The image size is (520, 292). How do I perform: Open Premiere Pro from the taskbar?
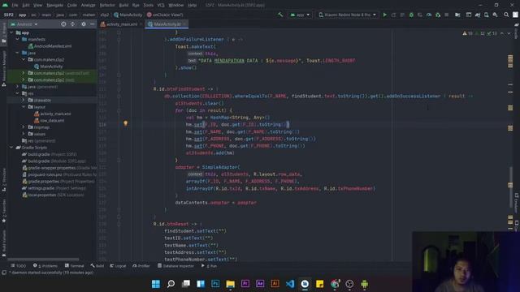[x=245, y=284]
